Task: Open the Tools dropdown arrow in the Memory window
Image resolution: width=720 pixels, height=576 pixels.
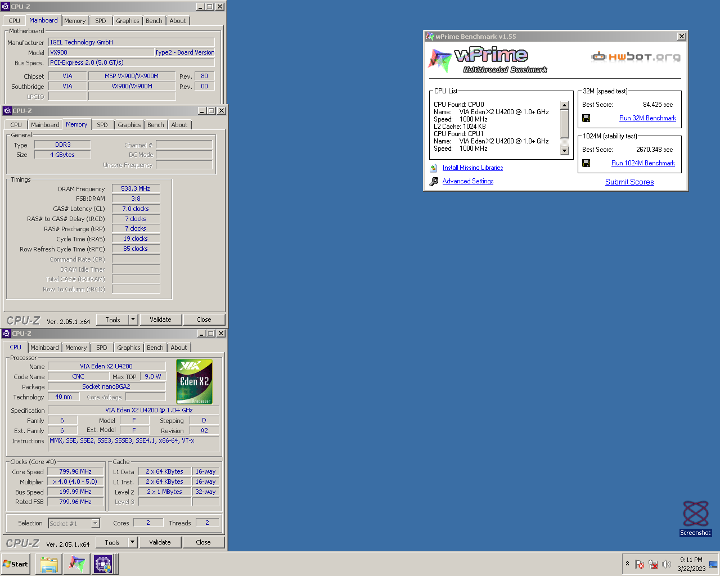Action: 133,319
